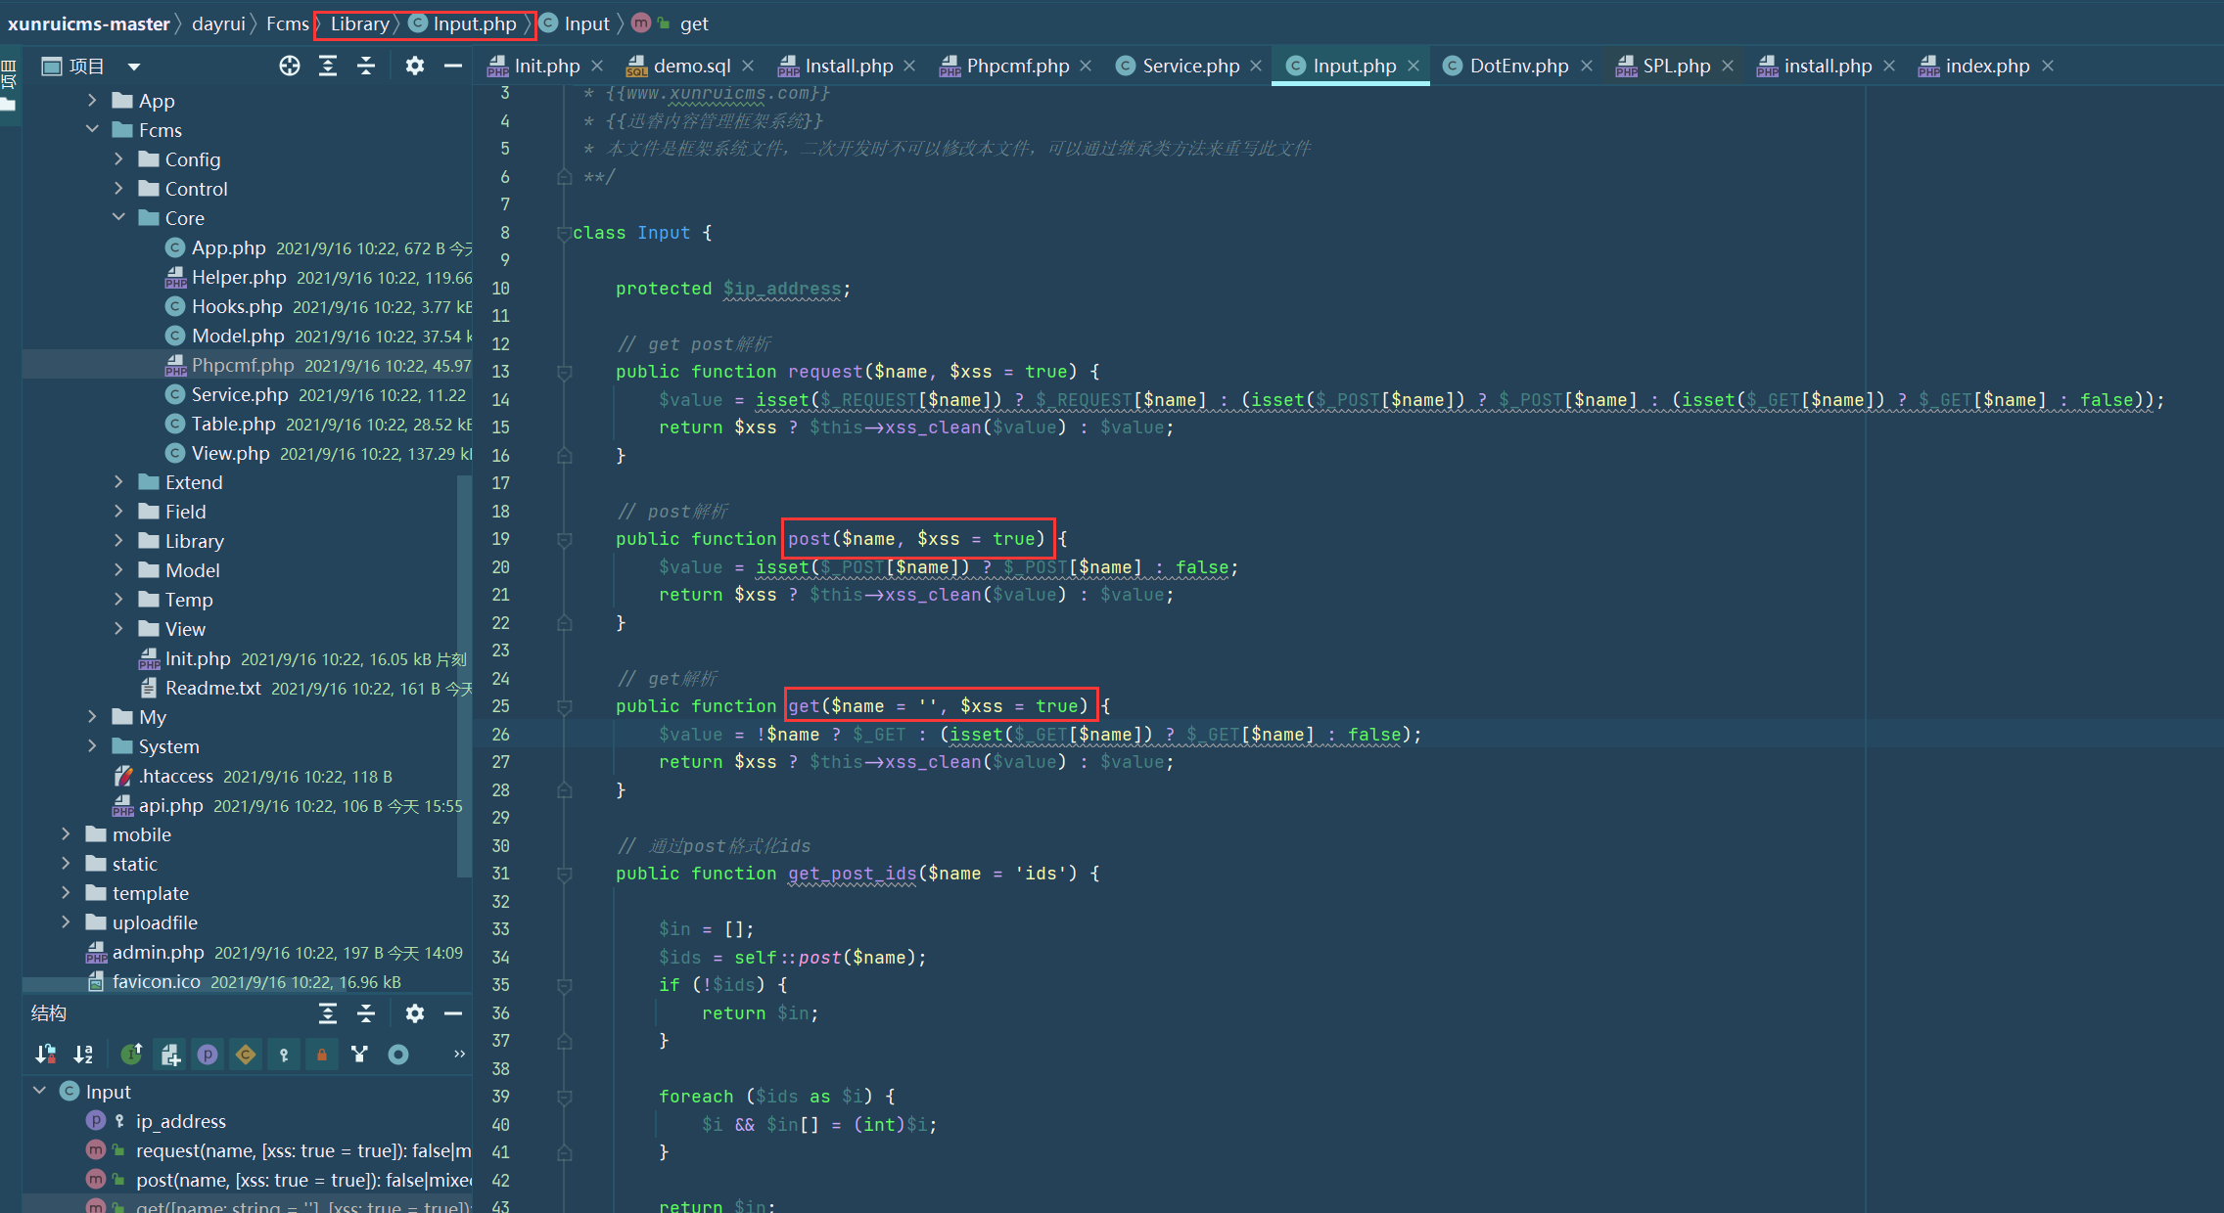Screen dimensions: 2224x1213
Task: Expand the Control folder
Action: 118,188
